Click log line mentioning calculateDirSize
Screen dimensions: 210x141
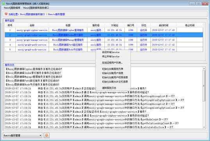coord(89,127)
